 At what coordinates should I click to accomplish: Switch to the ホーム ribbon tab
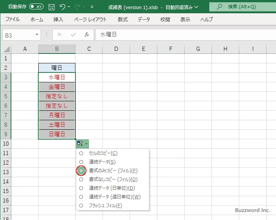coord(37,19)
